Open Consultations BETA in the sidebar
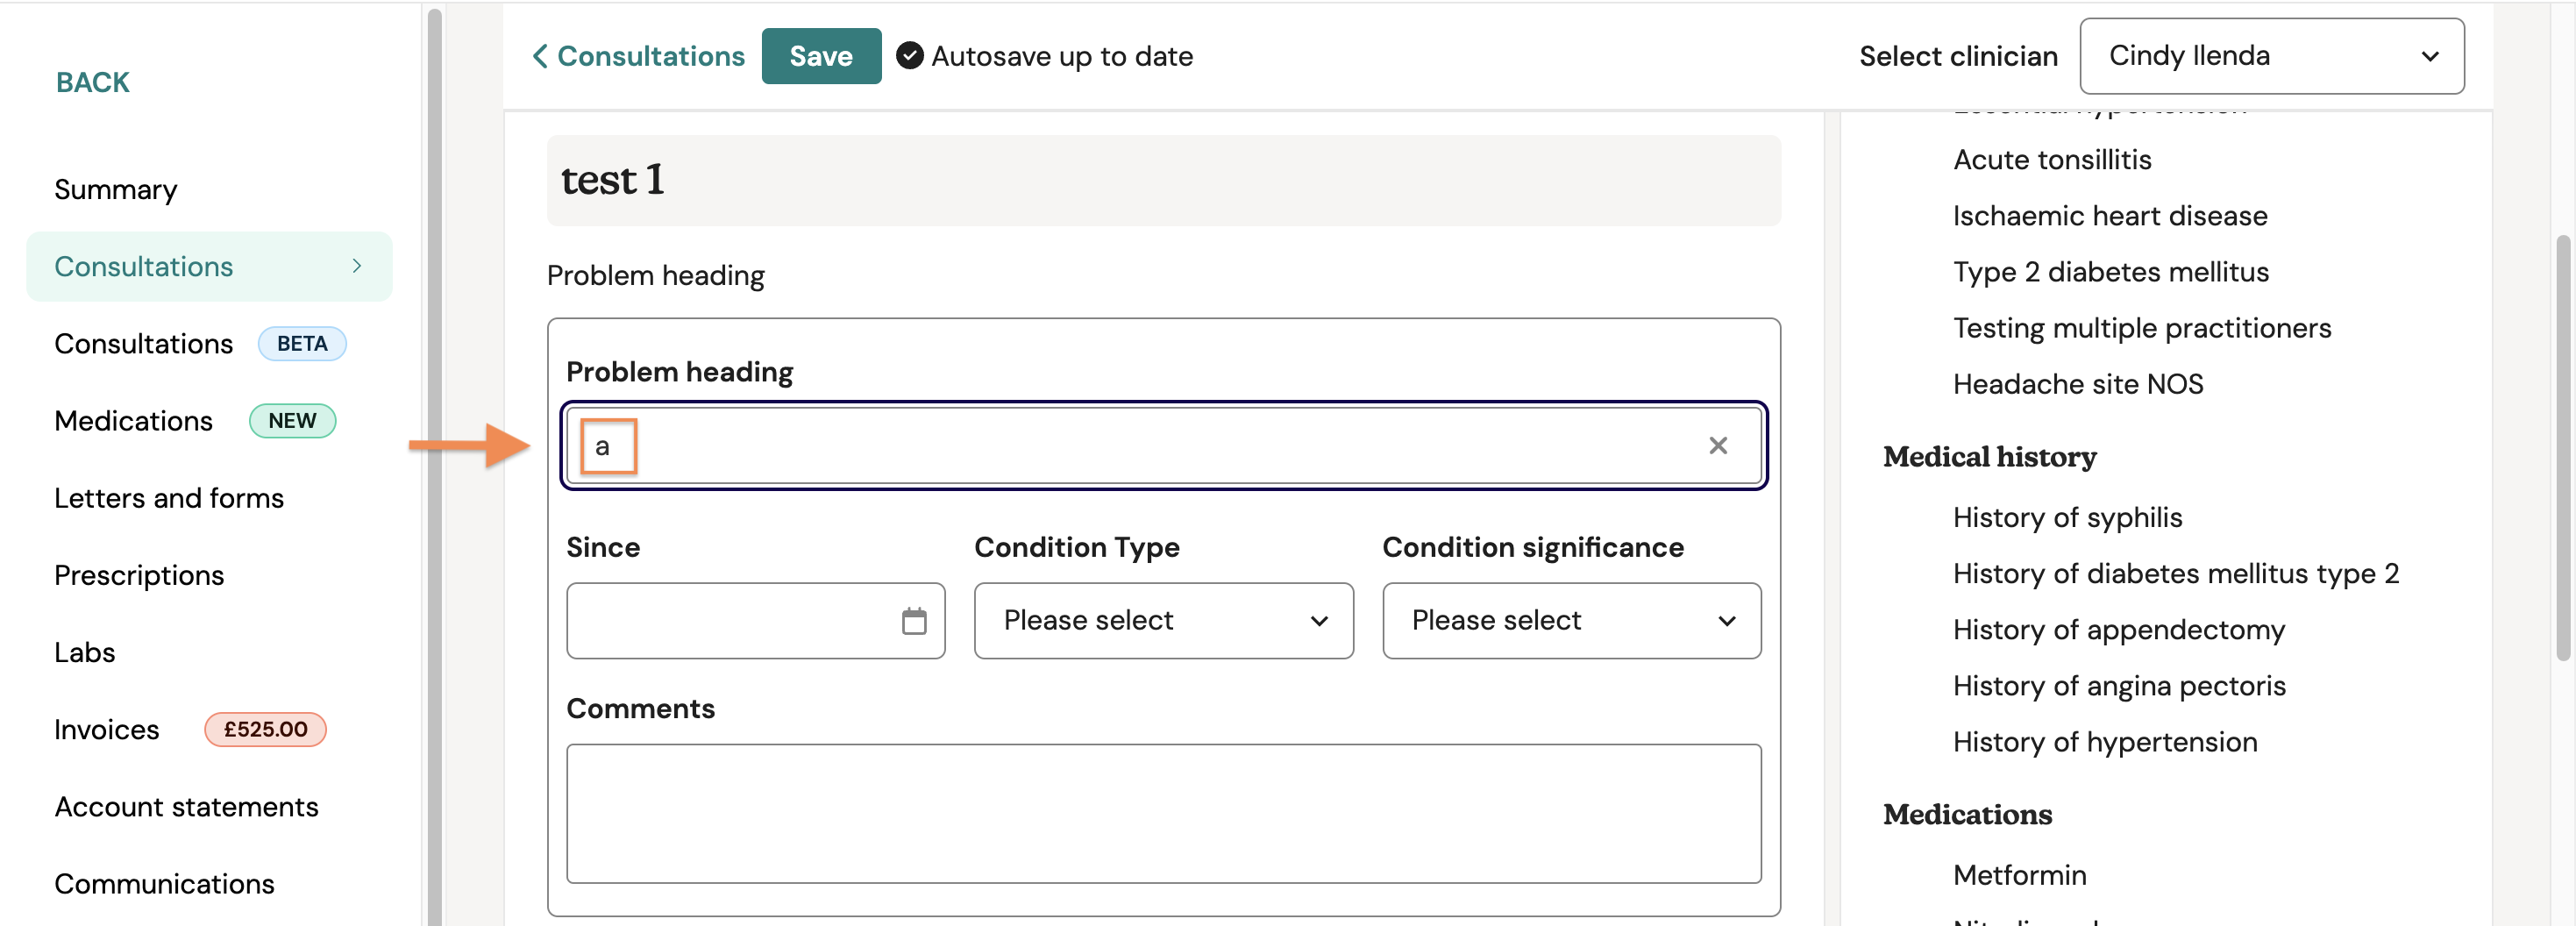The width and height of the screenshot is (2576, 926). click(x=200, y=343)
